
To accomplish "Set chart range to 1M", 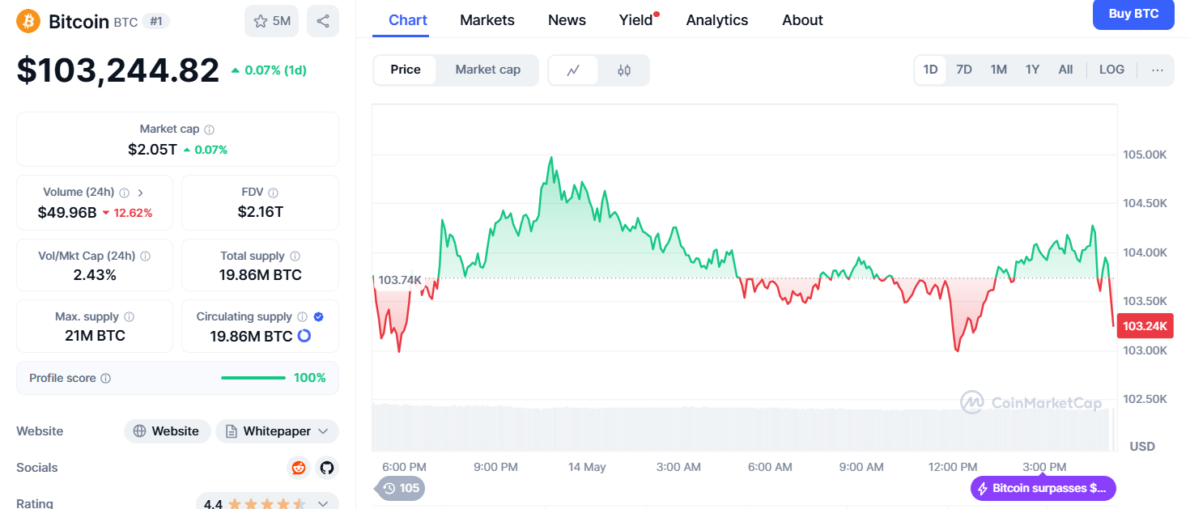I will pyautogui.click(x=999, y=70).
